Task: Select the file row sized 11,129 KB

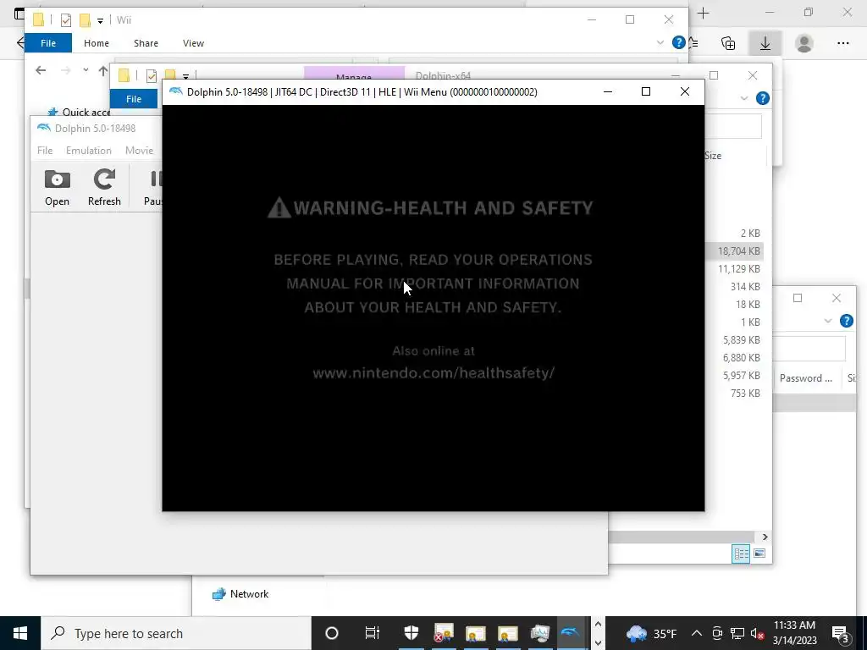Action: click(x=734, y=268)
